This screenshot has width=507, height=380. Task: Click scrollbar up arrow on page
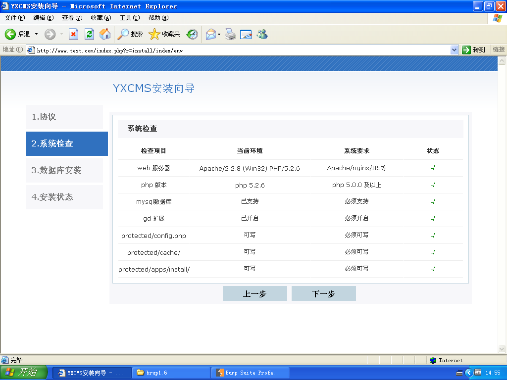coord(502,60)
